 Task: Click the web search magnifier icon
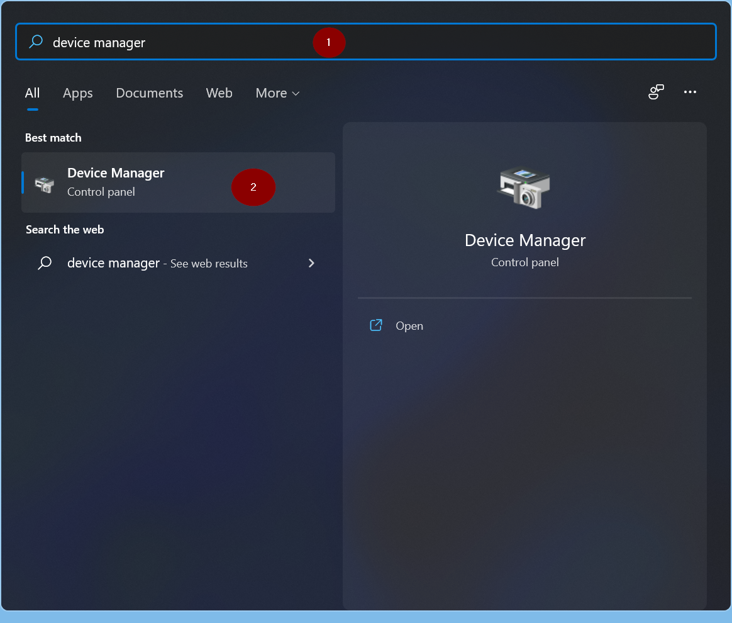point(45,263)
